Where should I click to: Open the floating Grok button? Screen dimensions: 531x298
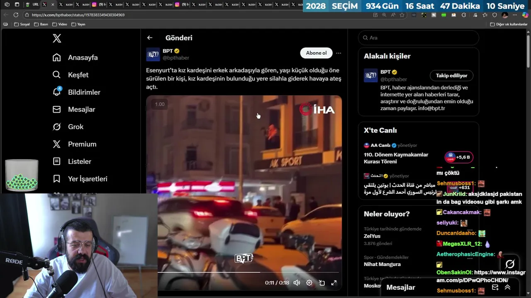coord(510,264)
